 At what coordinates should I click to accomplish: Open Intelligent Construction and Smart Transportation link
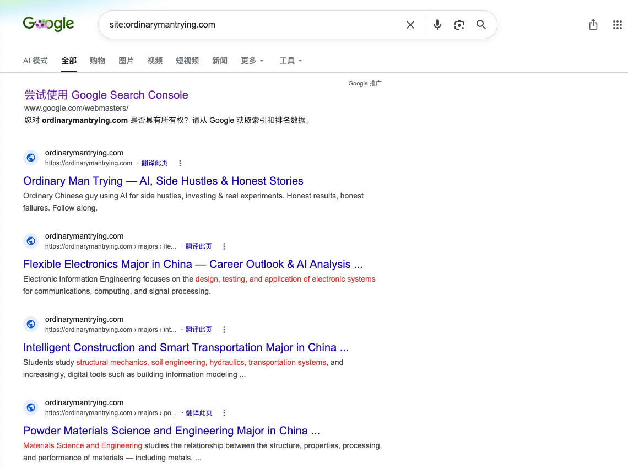tap(186, 348)
